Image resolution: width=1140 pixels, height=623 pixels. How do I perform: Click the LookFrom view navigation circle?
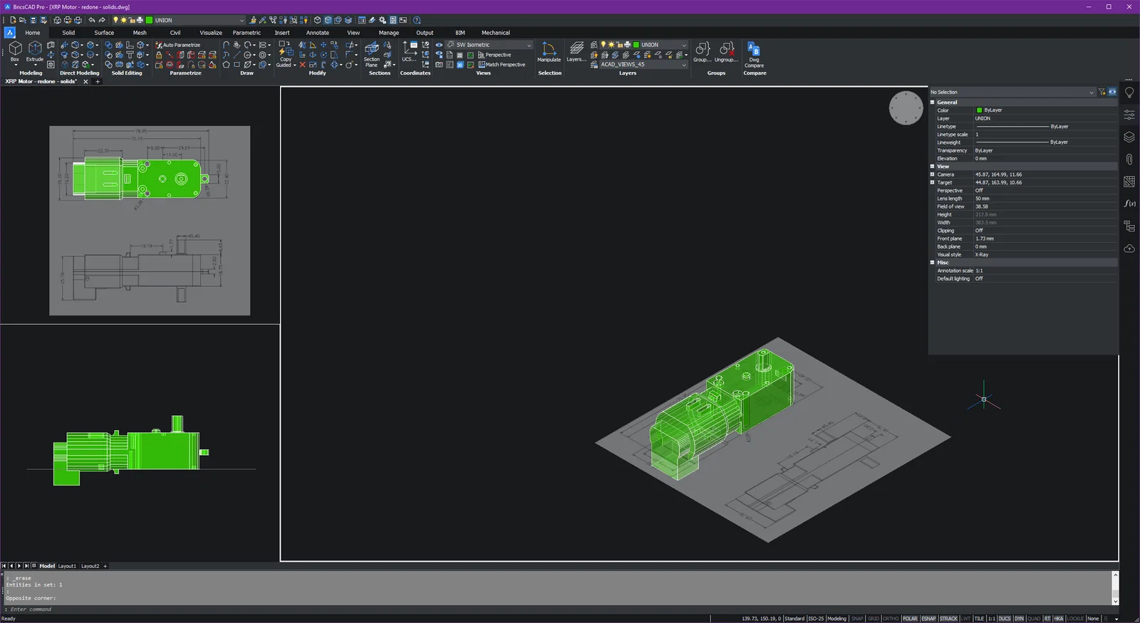(x=906, y=108)
